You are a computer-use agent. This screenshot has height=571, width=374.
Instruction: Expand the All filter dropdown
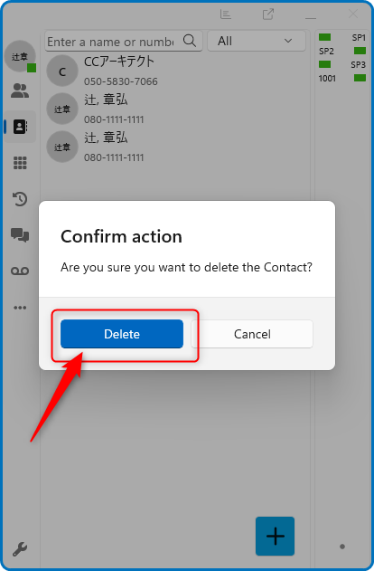click(257, 41)
